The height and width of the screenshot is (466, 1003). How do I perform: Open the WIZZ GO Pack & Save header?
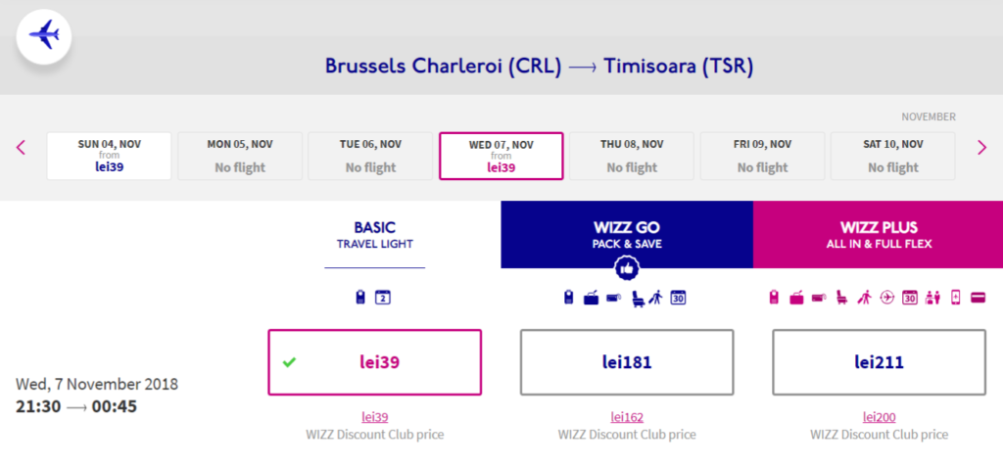click(627, 235)
